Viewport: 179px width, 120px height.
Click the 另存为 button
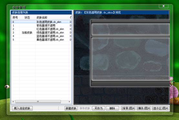99,108
